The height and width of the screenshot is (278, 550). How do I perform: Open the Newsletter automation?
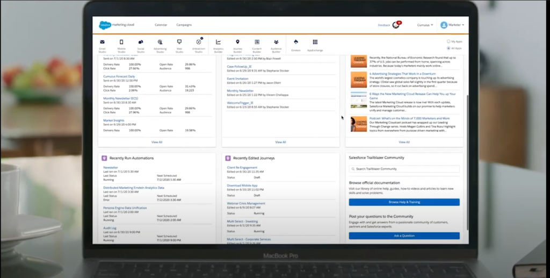coord(111,167)
